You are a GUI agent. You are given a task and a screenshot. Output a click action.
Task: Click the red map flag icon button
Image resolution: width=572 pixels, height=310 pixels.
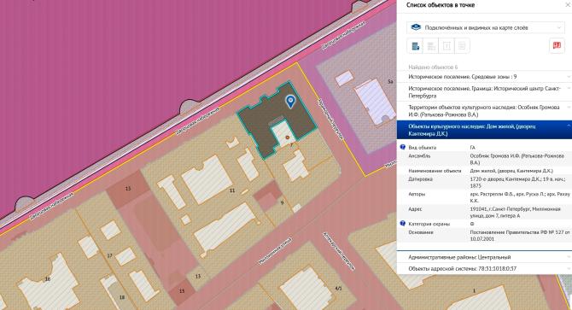[x=557, y=46]
